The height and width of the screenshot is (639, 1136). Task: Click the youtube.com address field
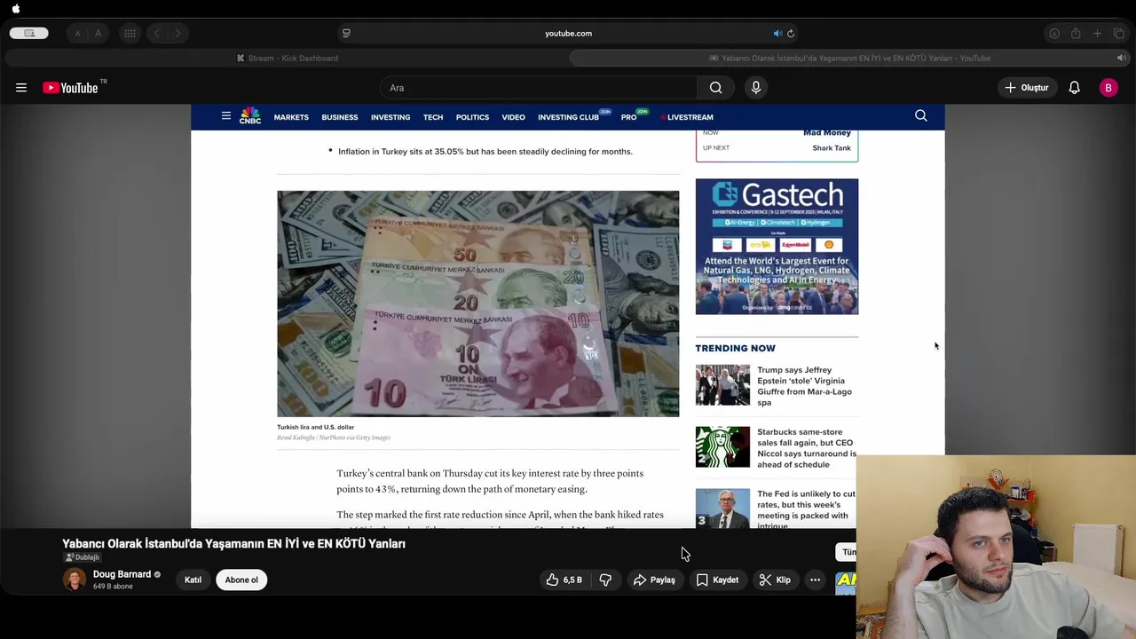click(x=568, y=34)
